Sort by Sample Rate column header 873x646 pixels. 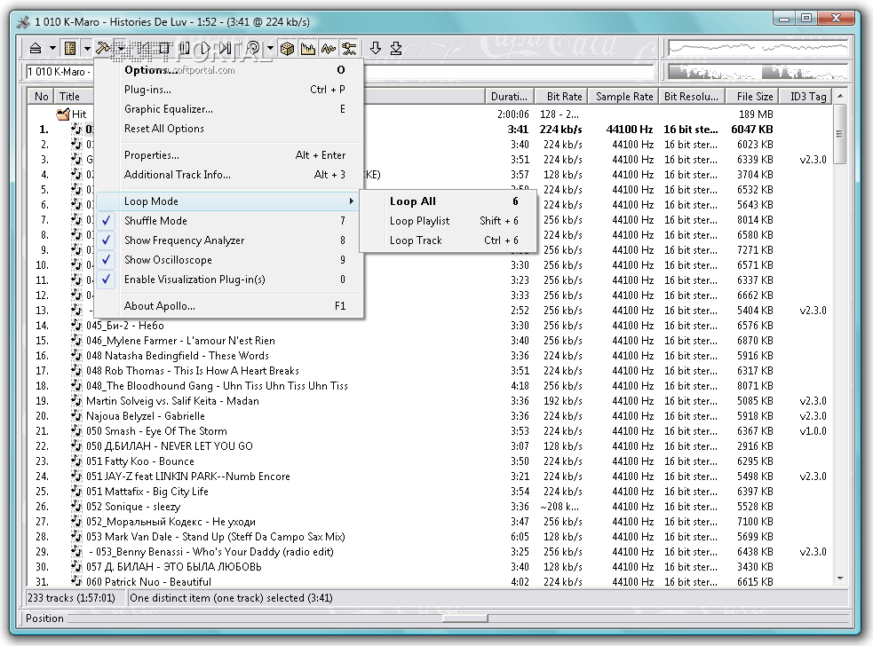click(623, 96)
